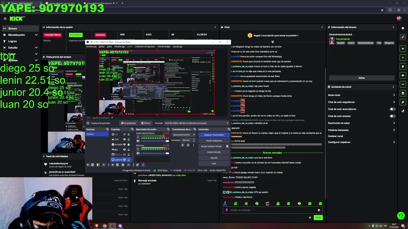408x229 pixels.
Task: Click Iniciar Grabación button
Action: [x=214, y=141]
